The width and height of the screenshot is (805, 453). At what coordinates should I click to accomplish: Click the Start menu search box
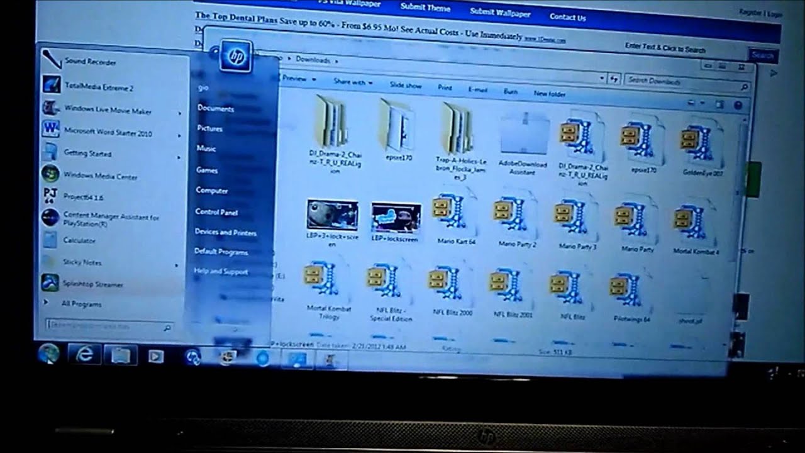coord(109,327)
